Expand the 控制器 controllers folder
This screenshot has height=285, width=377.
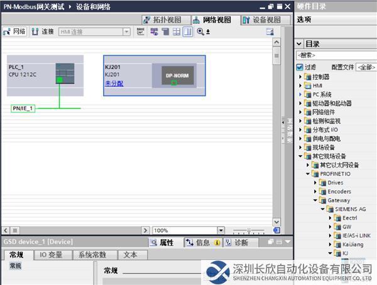[301, 77]
